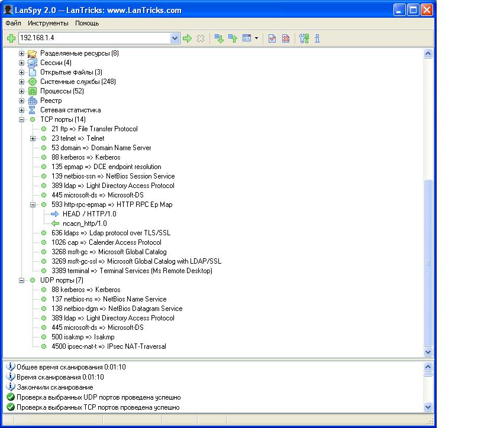Collapse the UDP порты (7) node

[21, 280]
